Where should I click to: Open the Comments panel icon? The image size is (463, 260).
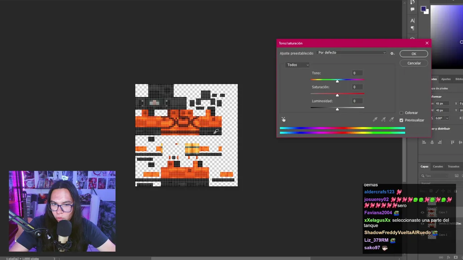pos(412,10)
